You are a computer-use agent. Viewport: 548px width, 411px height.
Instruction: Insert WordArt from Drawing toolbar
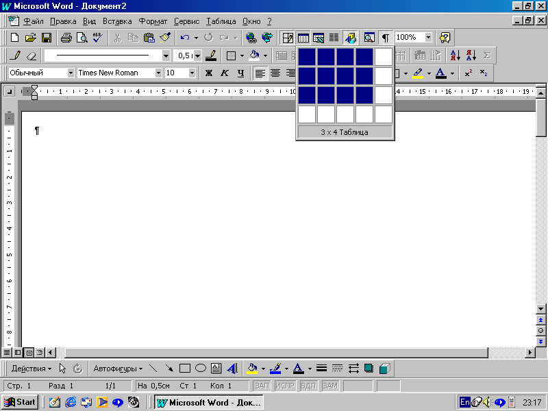coord(232,369)
